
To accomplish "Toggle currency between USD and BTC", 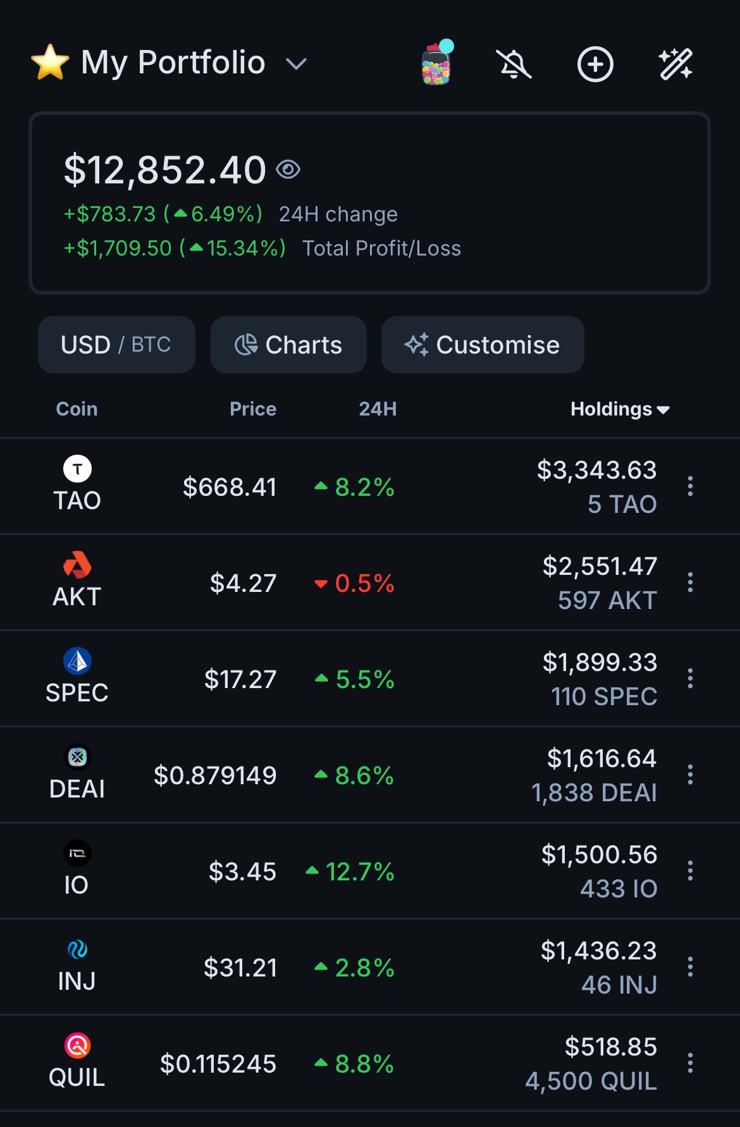I will (116, 345).
